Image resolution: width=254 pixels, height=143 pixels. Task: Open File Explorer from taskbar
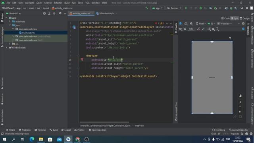click(x=41, y=139)
